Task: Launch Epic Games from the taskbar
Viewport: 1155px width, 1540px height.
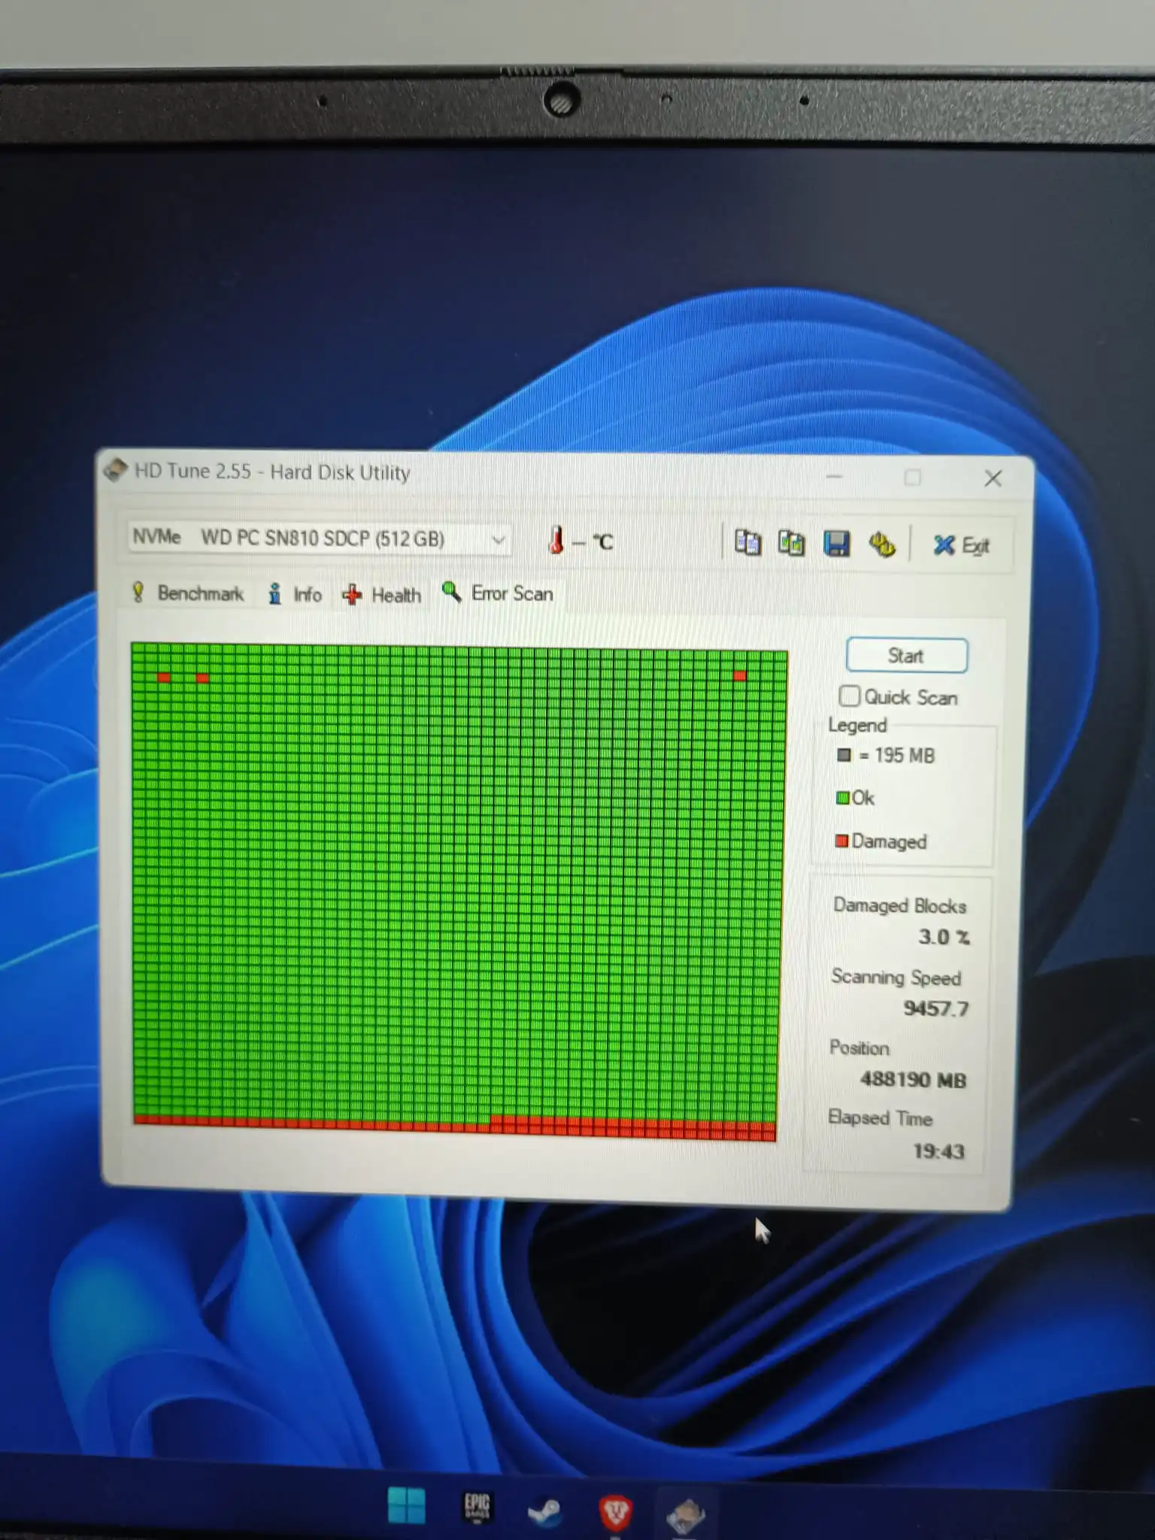Action: point(477,1507)
